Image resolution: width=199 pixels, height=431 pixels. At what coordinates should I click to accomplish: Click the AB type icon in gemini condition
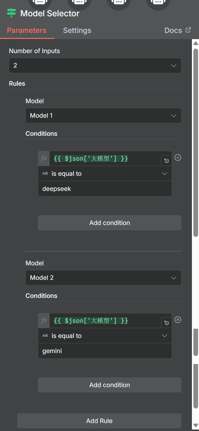pos(45,336)
